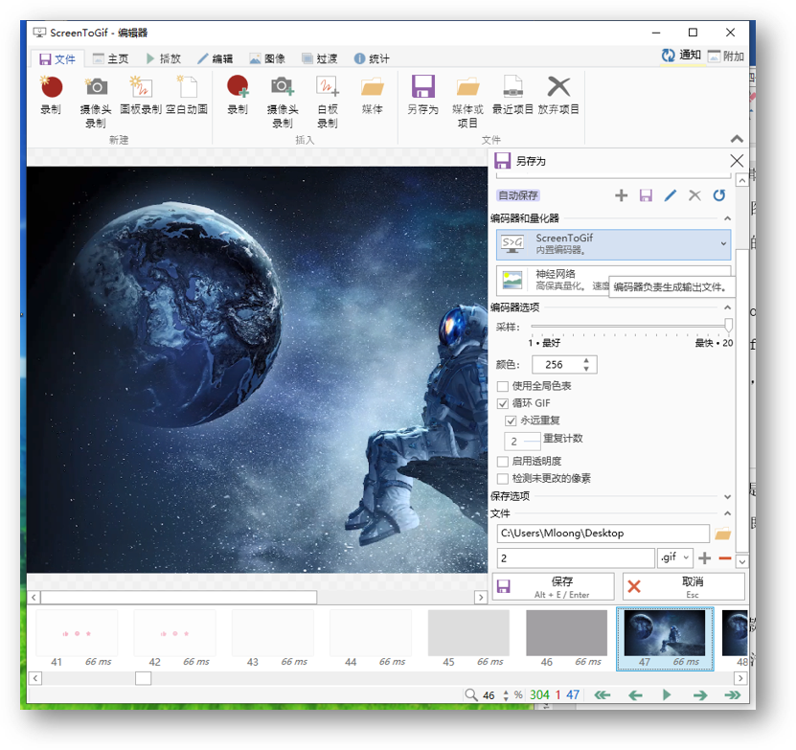Decrease file name number with red minus
Screen dimensions: 796x750
[725, 558]
